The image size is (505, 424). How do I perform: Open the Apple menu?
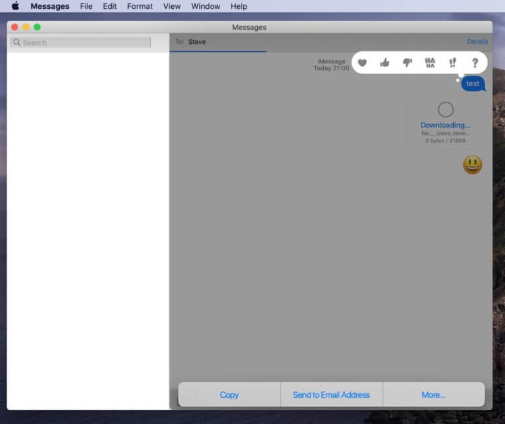15,6
